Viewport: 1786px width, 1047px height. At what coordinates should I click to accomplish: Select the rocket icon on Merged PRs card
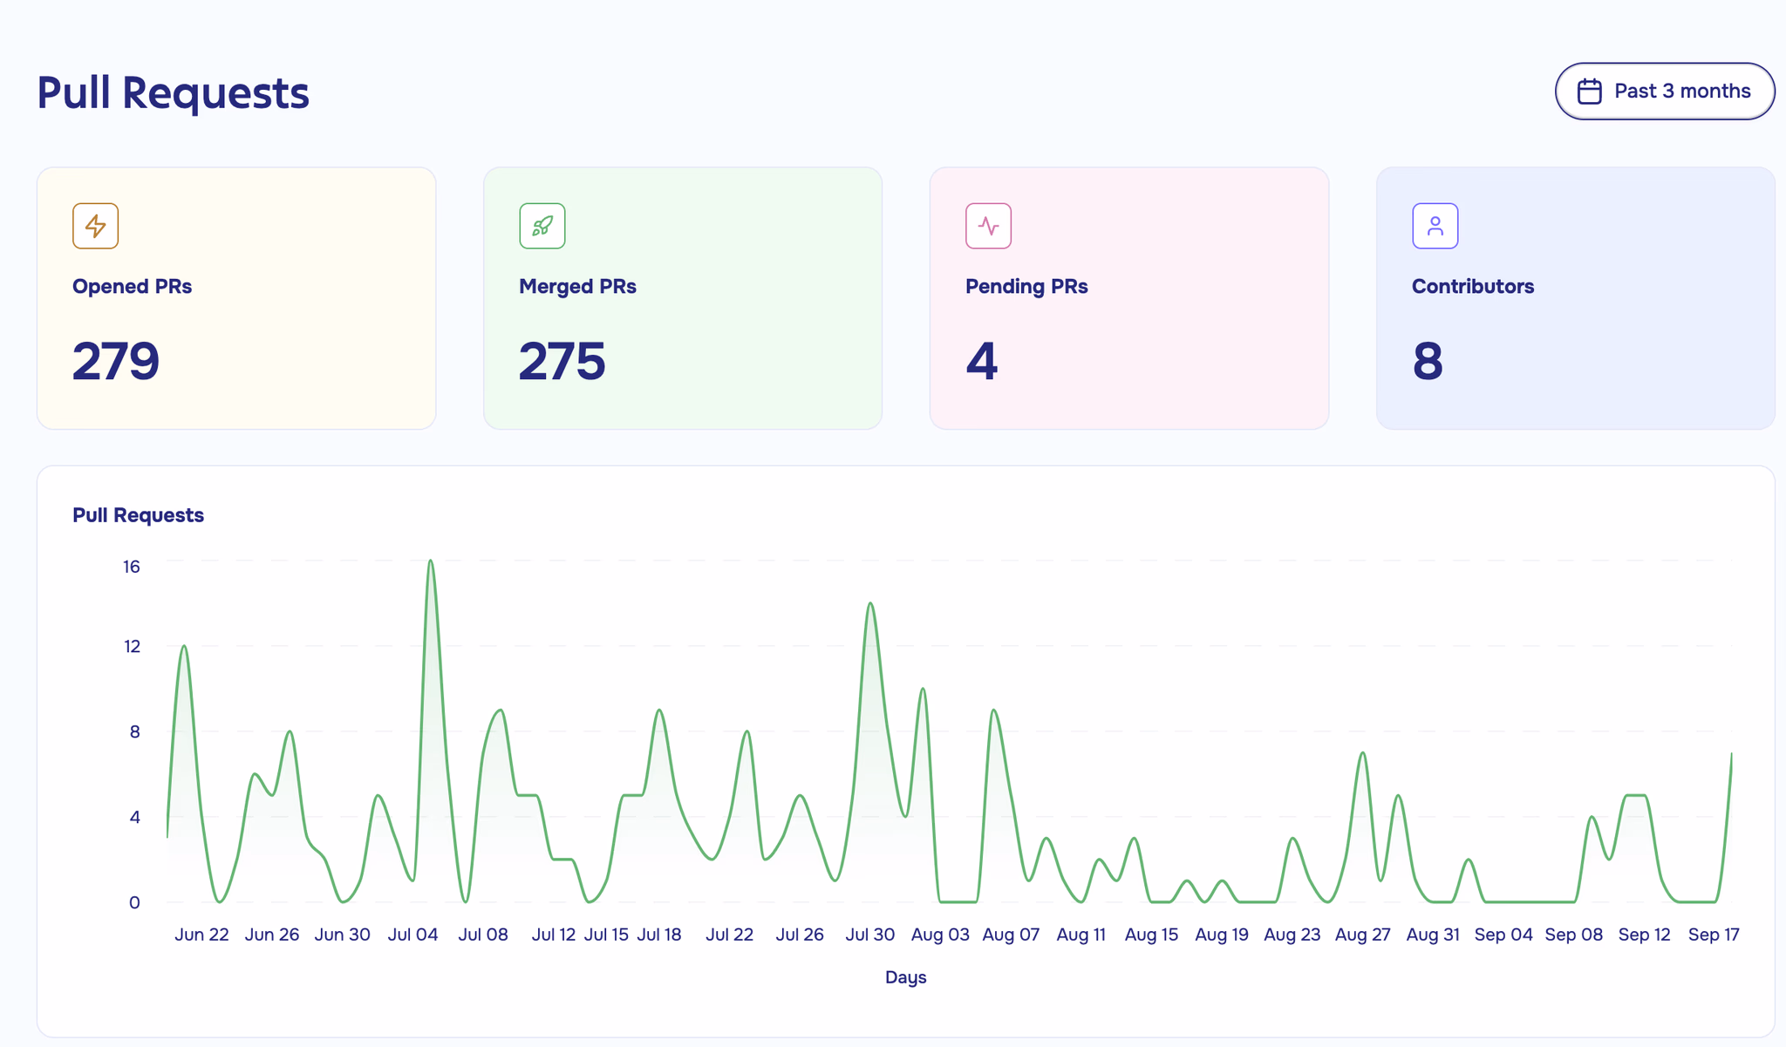(x=542, y=225)
